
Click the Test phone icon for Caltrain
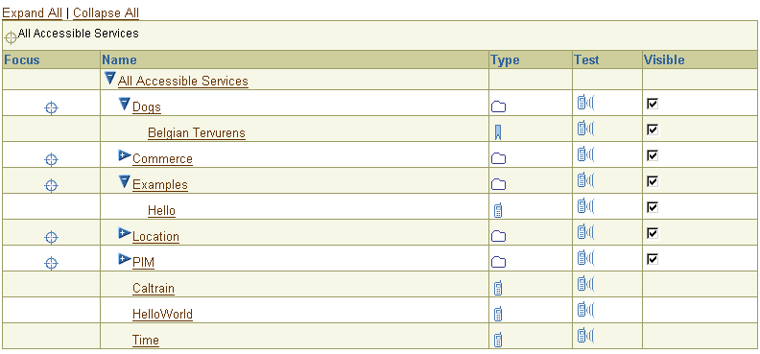point(585,284)
